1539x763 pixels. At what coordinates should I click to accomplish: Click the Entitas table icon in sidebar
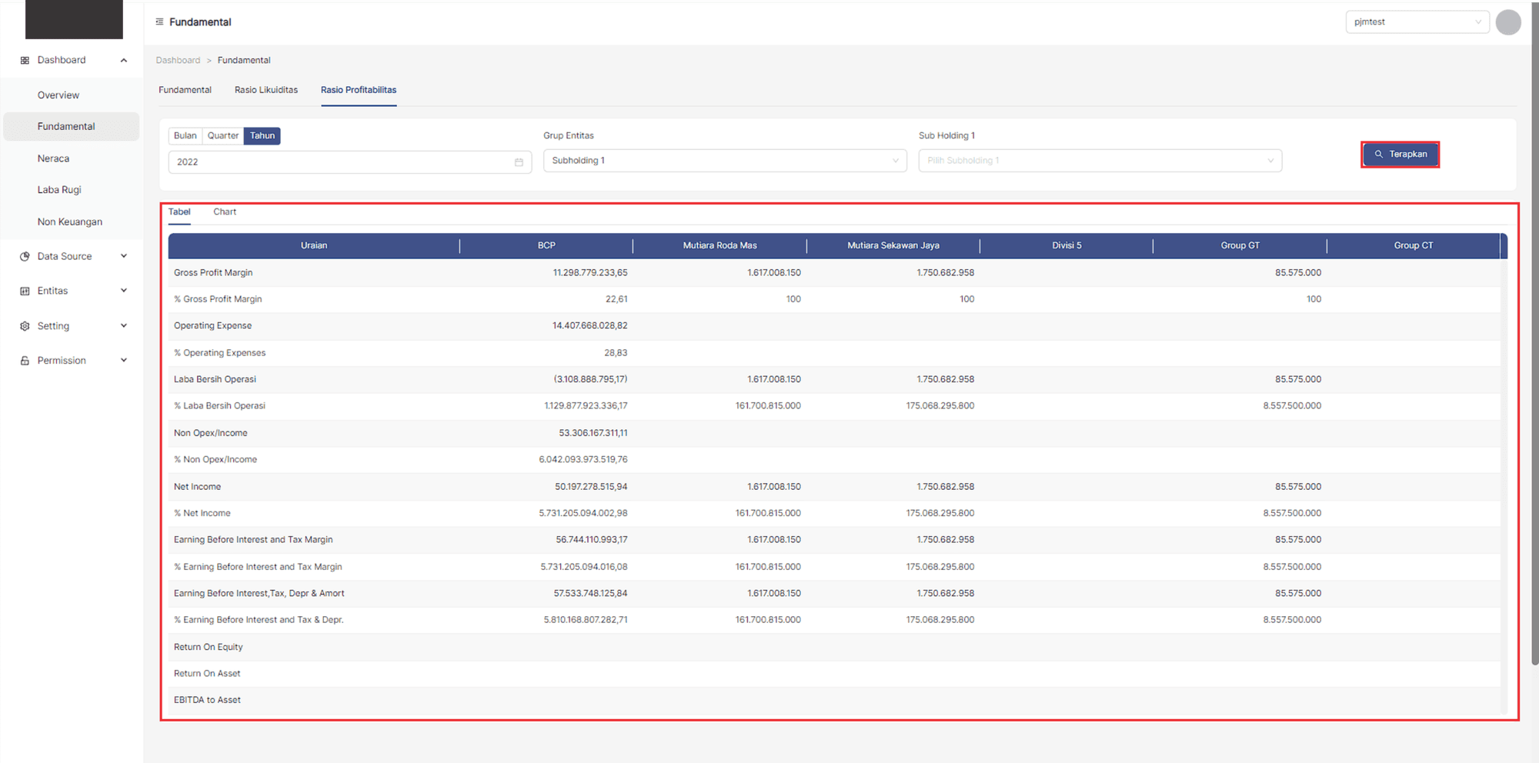(25, 291)
